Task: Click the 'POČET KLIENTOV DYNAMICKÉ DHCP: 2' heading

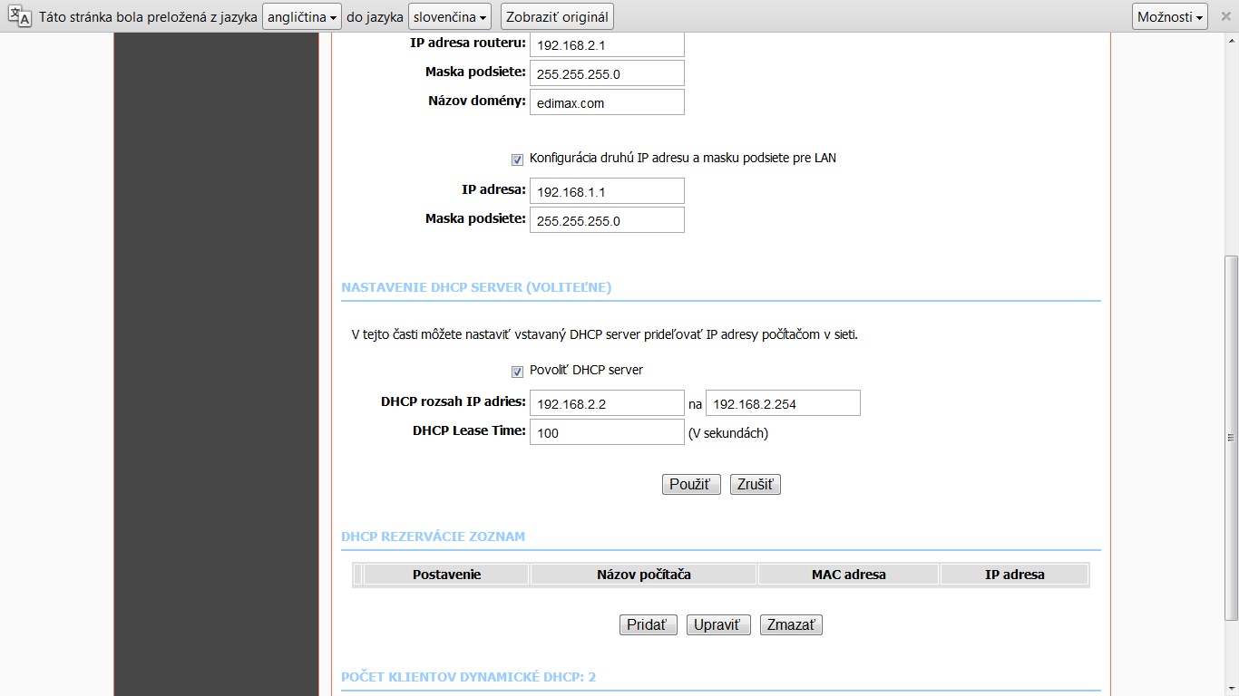Action: [x=468, y=677]
